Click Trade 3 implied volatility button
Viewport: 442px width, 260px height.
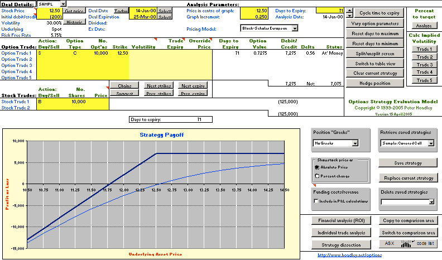tap(425, 65)
